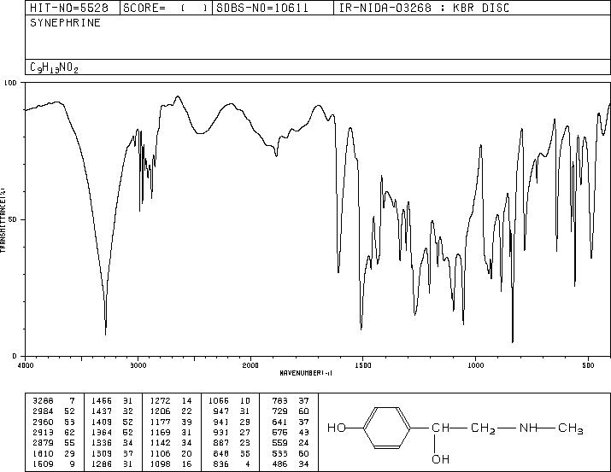This screenshot has height=472, width=611.
Task: Click peak table entry 1272
Action: pyautogui.click(x=160, y=400)
